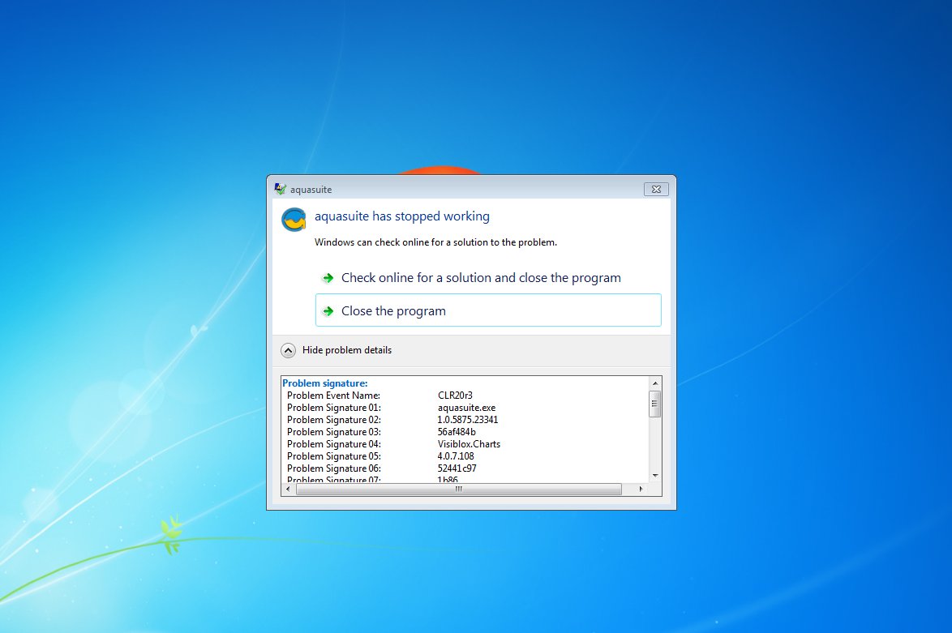Click the Problem signature heading
Image resolution: width=952 pixels, height=633 pixels.
point(325,383)
